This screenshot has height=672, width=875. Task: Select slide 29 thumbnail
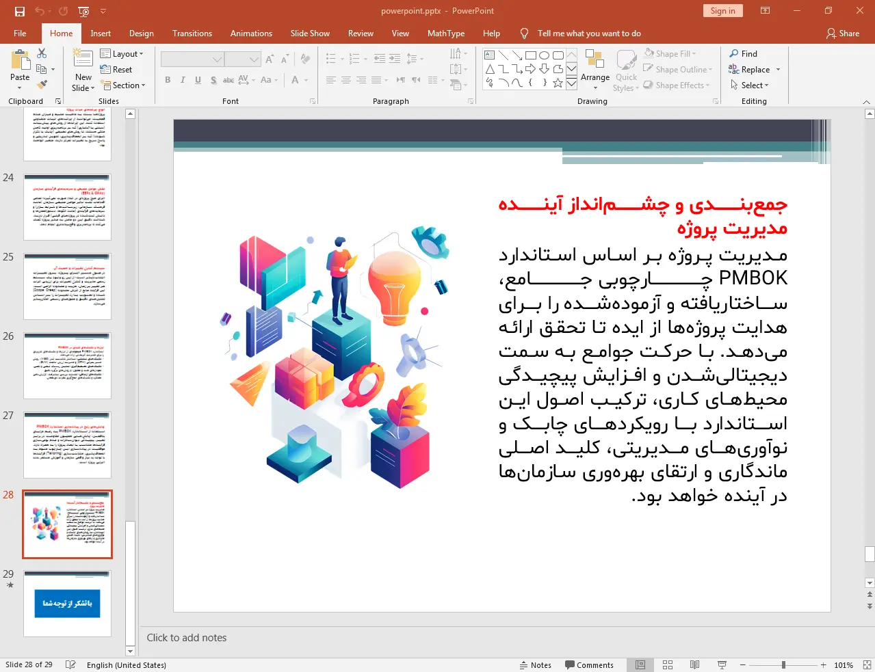tap(67, 604)
